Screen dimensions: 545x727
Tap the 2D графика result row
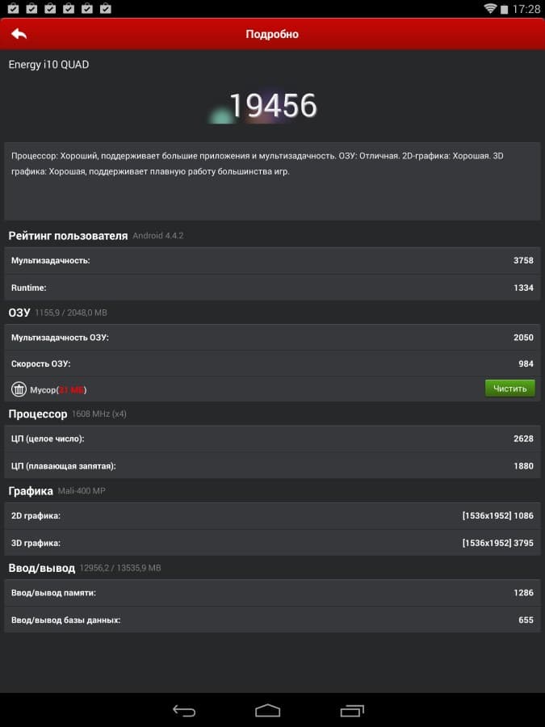pos(272,515)
